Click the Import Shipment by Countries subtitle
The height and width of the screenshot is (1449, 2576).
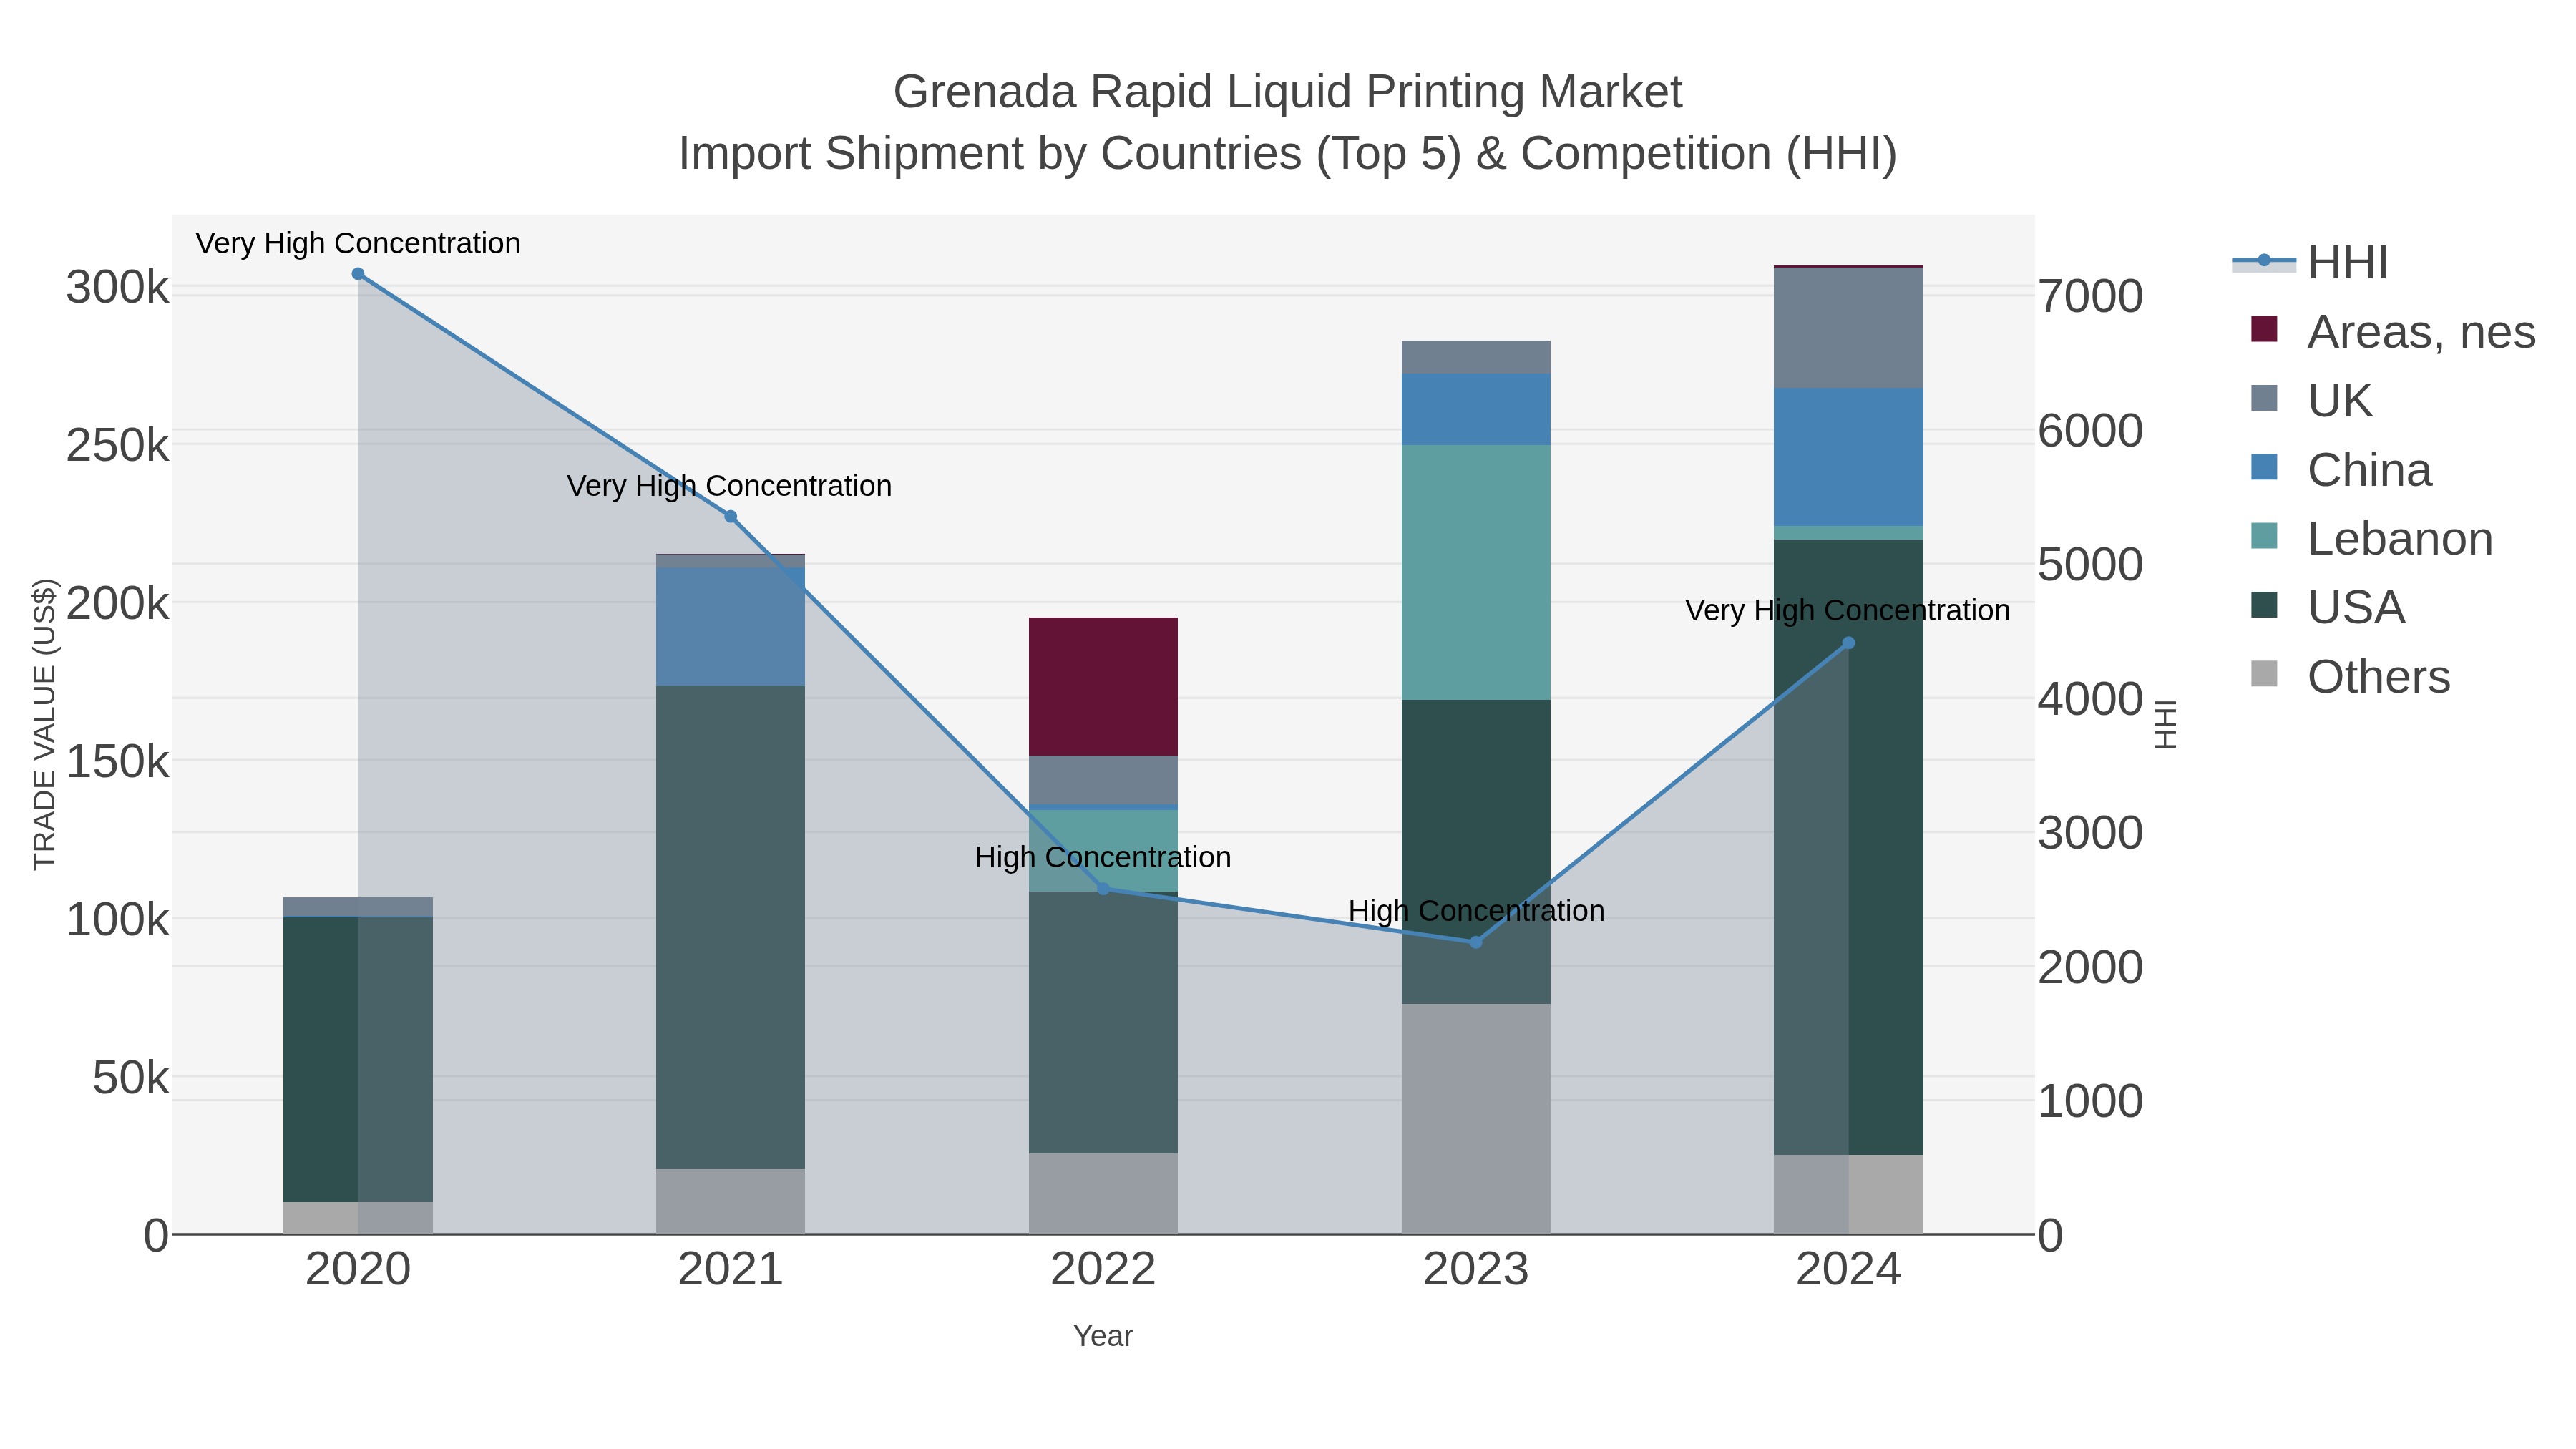pyautogui.click(x=1288, y=154)
